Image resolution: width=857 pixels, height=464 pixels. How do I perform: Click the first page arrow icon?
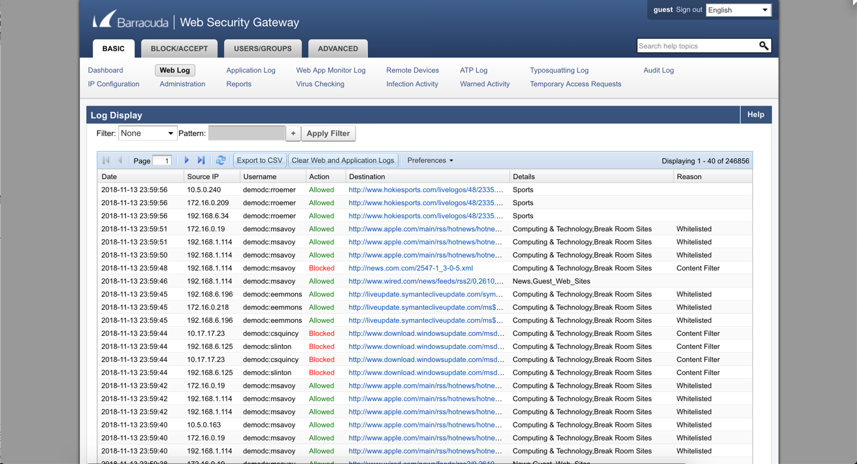coord(106,160)
